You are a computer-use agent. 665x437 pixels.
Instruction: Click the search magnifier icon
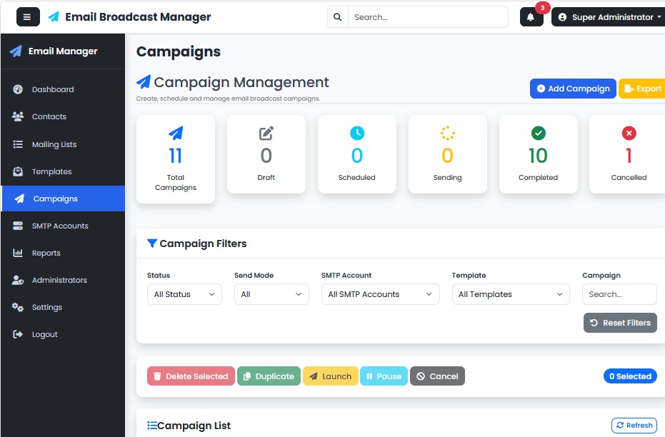338,17
